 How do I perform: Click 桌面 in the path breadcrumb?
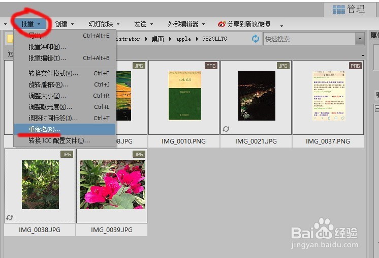pos(157,39)
